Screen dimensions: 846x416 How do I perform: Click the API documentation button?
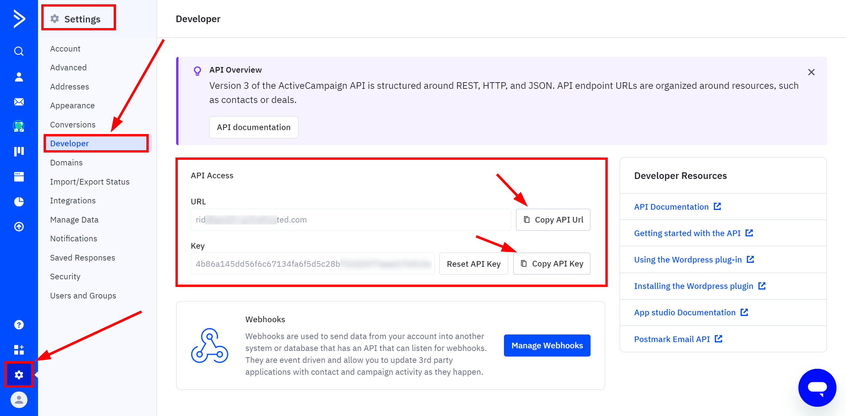point(253,127)
